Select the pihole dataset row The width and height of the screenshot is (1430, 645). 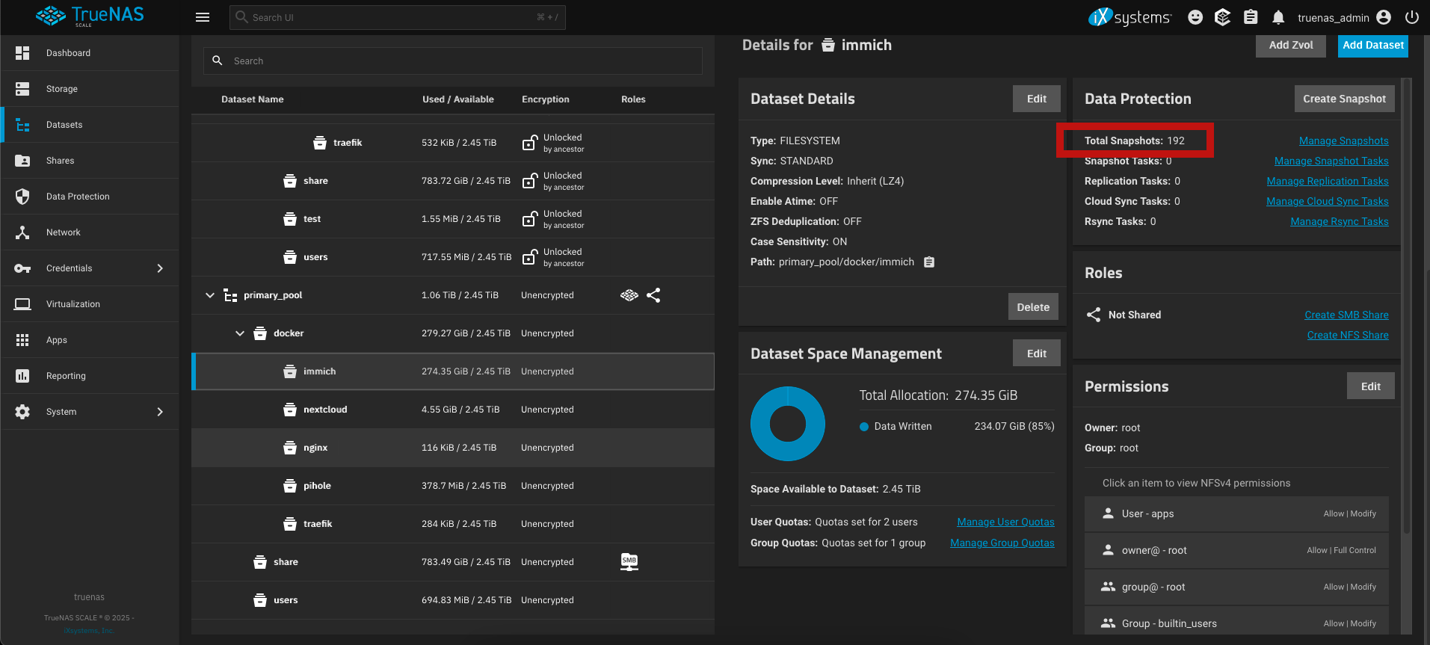coord(453,486)
